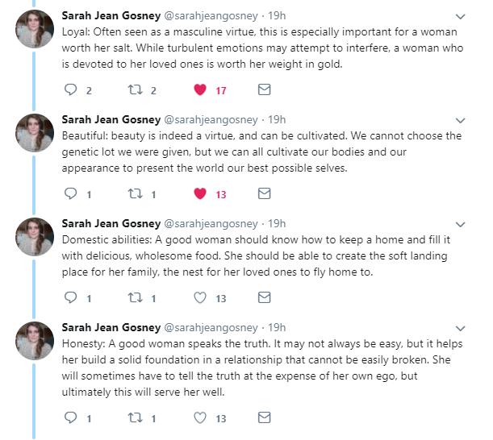Reply to the Loyal tweet

(x=70, y=89)
